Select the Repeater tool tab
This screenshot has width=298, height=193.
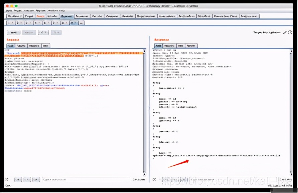[x=67, y=16]
